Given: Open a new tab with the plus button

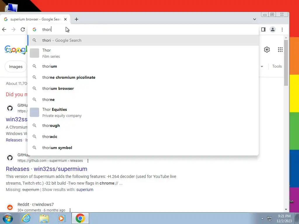Looking at the screenshot, I should tap(77, 19).
